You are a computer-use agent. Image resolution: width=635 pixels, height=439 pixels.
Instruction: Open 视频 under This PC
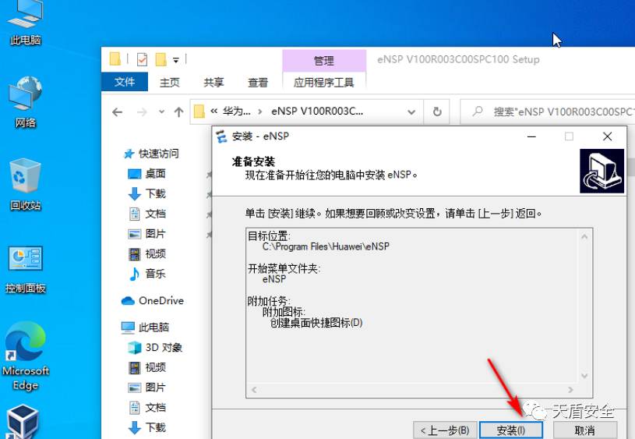coord(147,367)
